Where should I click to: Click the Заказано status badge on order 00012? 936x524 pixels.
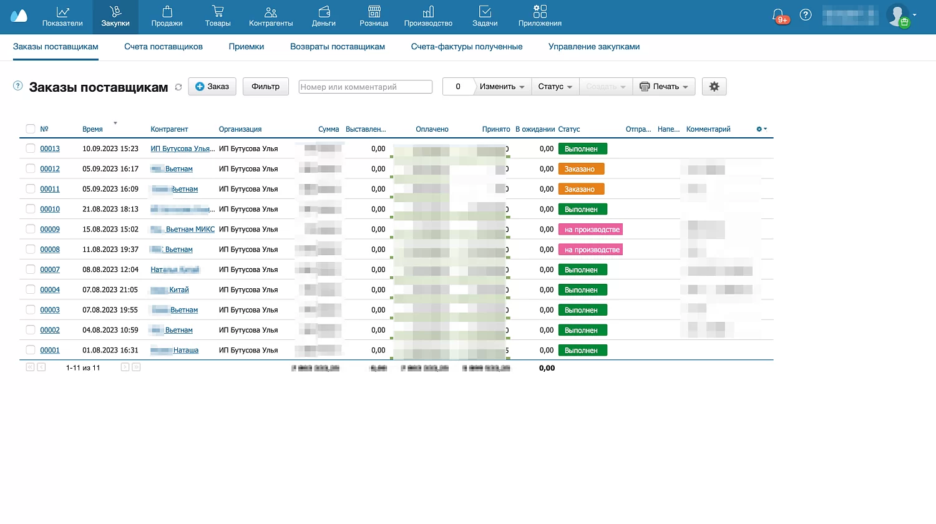point(582,169)
